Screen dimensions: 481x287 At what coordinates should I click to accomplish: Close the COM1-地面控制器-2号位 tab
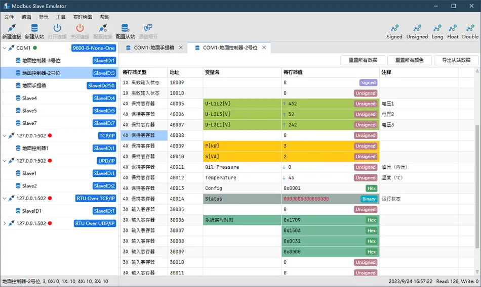264,47
